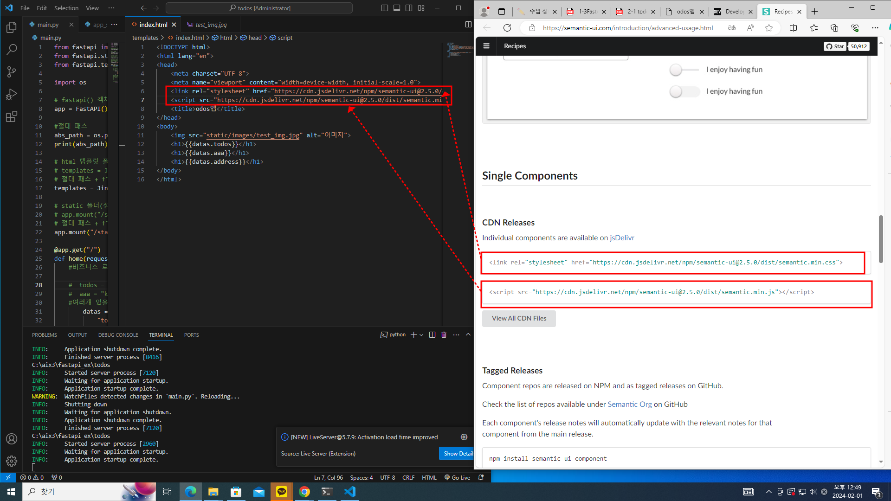Open the Explorer view in activity bar

(12, 28)
